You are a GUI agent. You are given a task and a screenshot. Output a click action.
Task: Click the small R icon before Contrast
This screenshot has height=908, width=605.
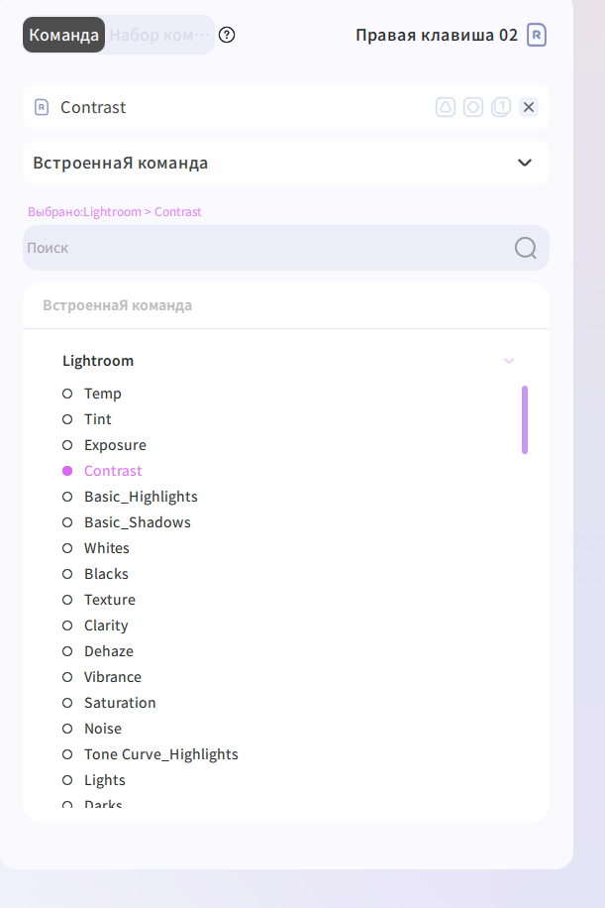click(x=42, y=107)
